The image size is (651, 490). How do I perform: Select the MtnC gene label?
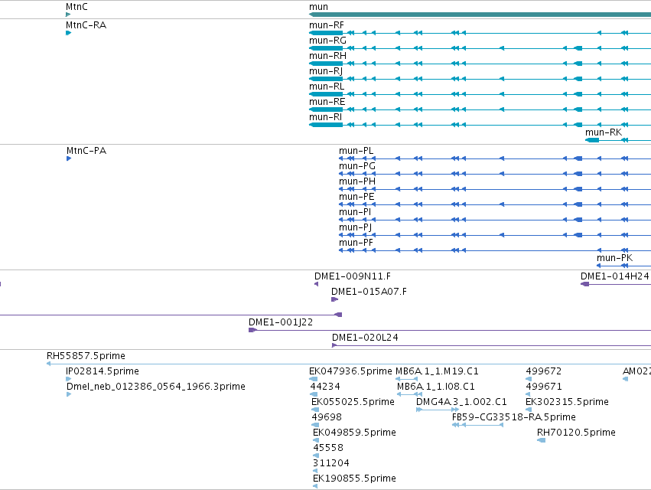coord(76,7)
